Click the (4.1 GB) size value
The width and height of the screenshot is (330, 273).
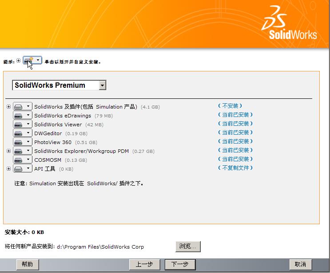coord(150,107)
